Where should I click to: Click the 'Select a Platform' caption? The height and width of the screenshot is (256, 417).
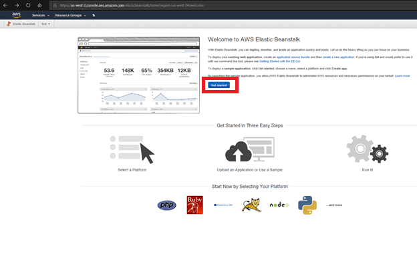[x=132, y=170]
